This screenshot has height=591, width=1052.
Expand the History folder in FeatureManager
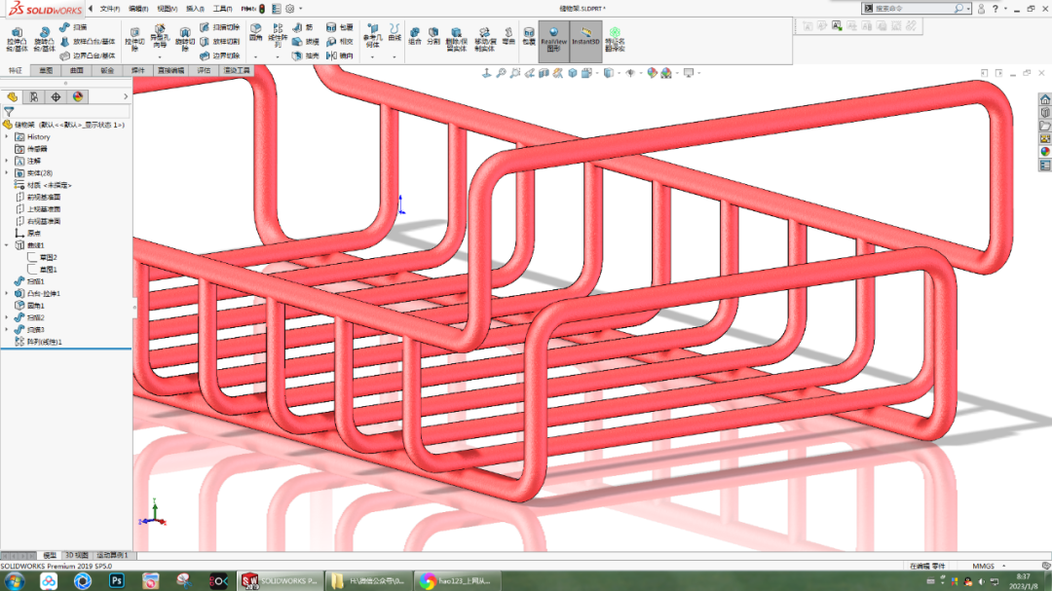coord(6,137)
